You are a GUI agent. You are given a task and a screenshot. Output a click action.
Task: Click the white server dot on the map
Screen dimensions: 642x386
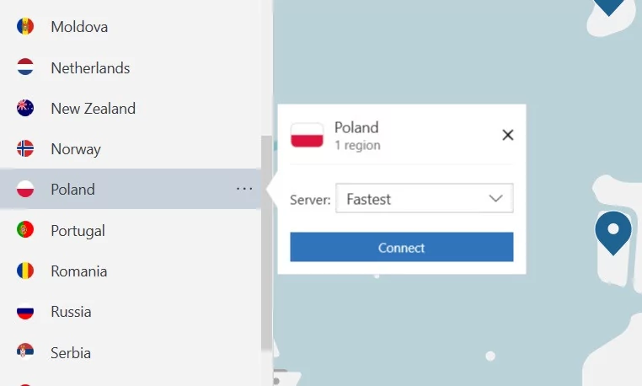coord(490,356)
